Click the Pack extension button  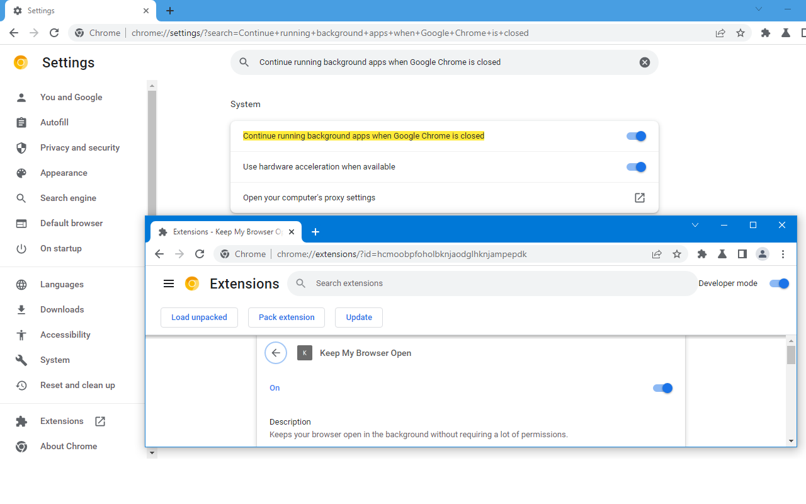pos(287,318)
